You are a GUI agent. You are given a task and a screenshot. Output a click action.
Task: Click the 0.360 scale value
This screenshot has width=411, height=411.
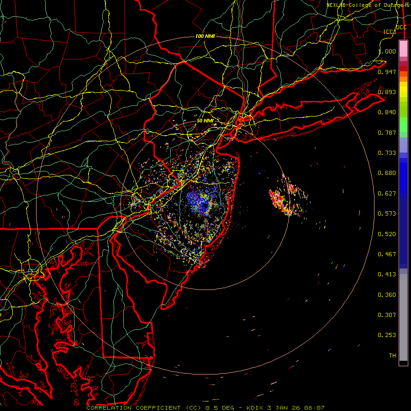click(387, 295)
